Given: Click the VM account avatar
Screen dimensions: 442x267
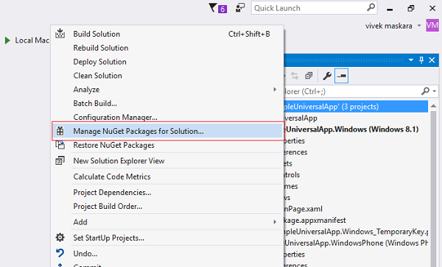Looking at the screenshot, I should click(x=432, y=26).
